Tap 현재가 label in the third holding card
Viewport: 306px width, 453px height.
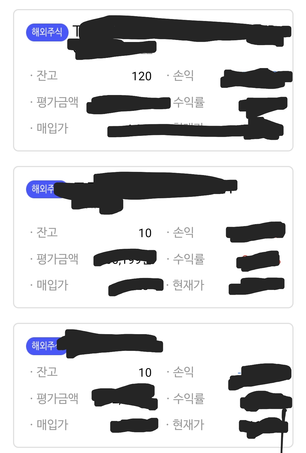click(188, 425)
